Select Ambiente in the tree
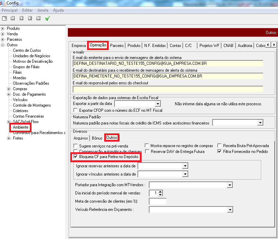The image size is (278, 239). (x=21, y=127)
